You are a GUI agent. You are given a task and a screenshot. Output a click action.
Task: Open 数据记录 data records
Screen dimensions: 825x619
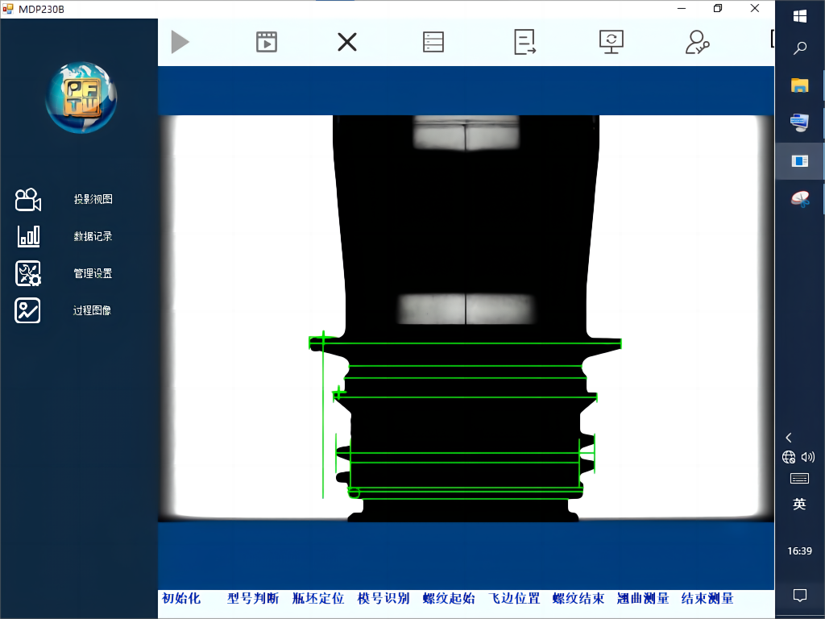click(x=93, y=236)
